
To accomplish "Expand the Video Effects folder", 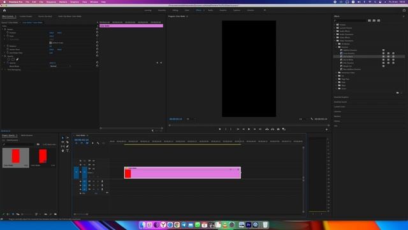I will pos(335,38).
